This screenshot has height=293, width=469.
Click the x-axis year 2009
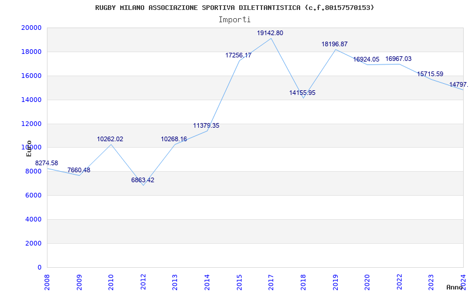click(79, 282)
